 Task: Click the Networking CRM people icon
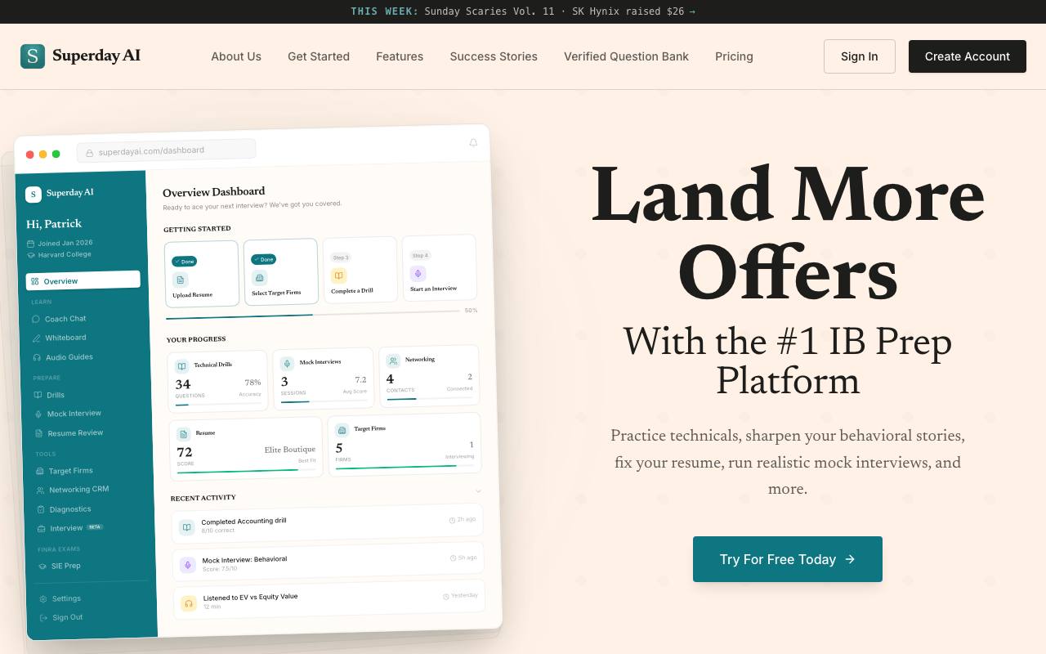click(x=41, y=490)
